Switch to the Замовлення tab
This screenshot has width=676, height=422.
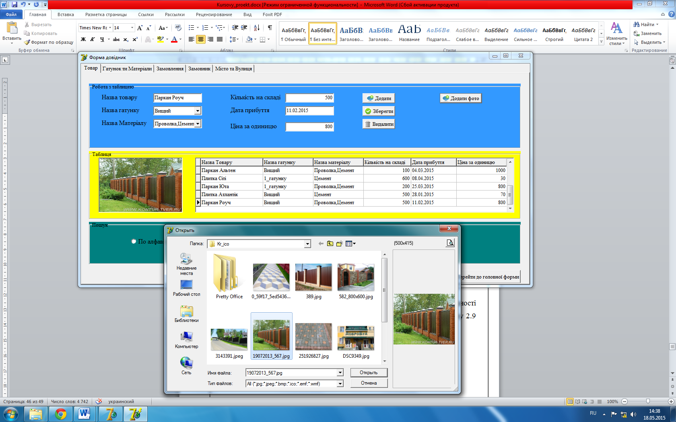tap(170, 69)
